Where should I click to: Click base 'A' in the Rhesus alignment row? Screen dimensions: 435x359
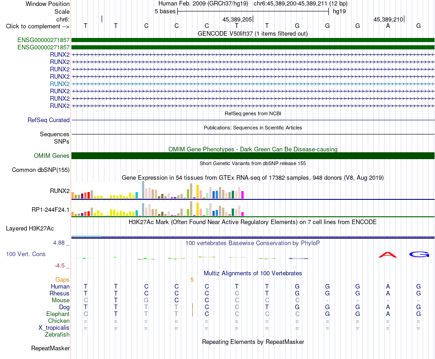point(388,293)
